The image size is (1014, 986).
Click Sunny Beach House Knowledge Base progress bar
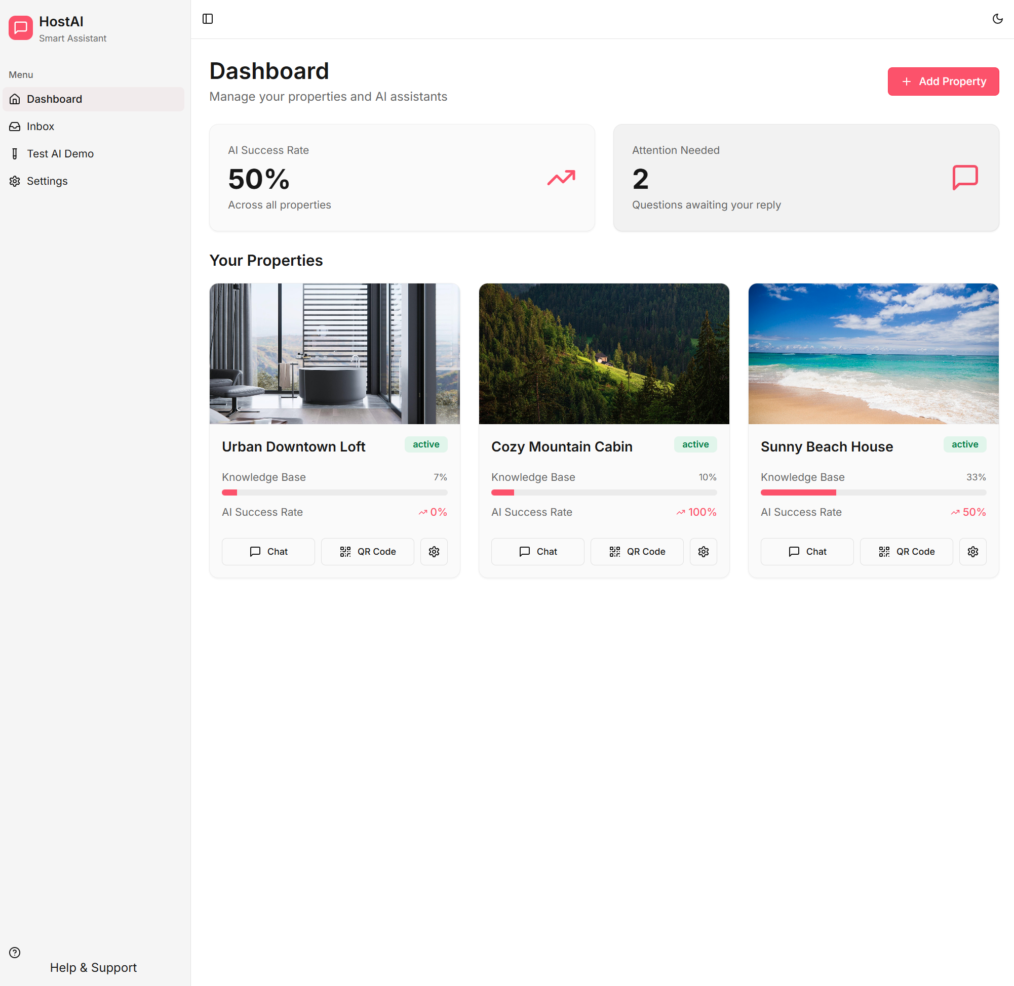coord(873,492)
